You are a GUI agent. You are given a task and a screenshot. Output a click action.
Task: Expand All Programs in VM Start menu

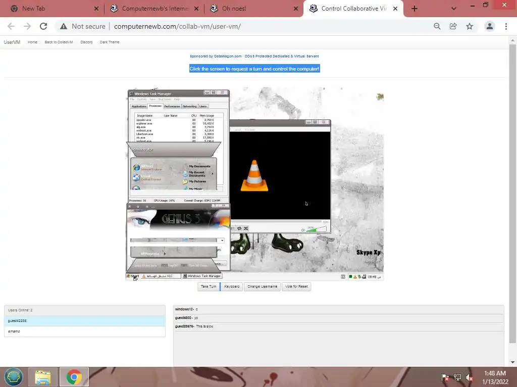(x=153, y=254)
